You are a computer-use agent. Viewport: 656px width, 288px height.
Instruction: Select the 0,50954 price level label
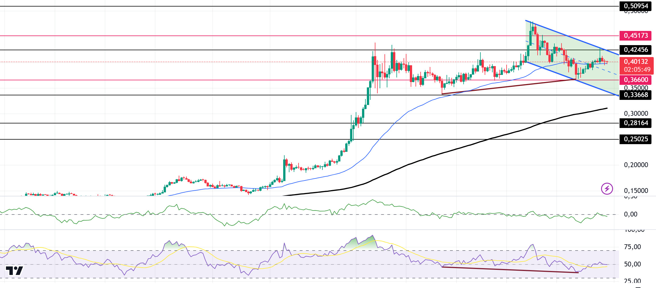coord(635,6)
